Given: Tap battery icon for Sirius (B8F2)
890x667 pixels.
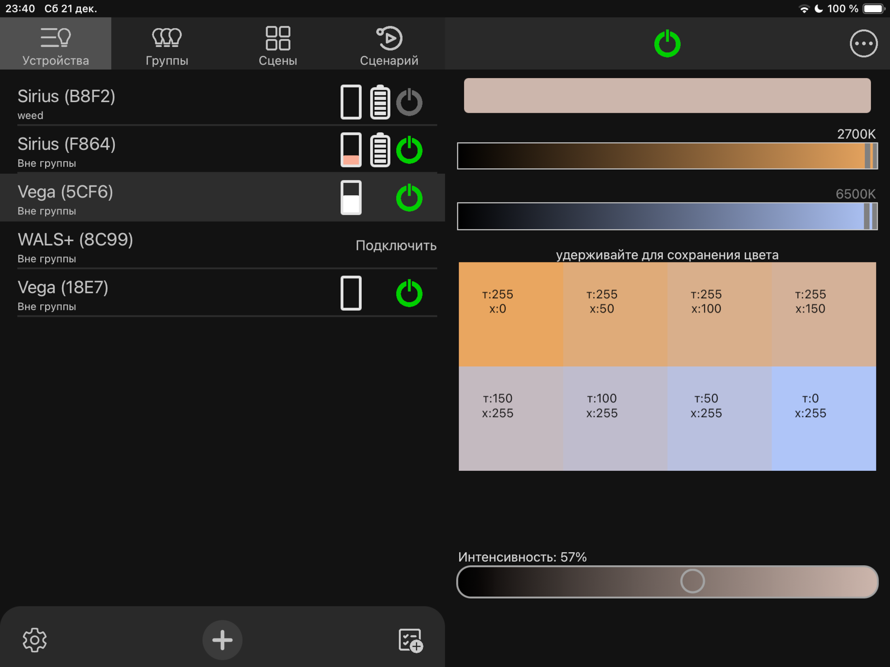Looking at the screenshot, I should click(x=380, y=102).
